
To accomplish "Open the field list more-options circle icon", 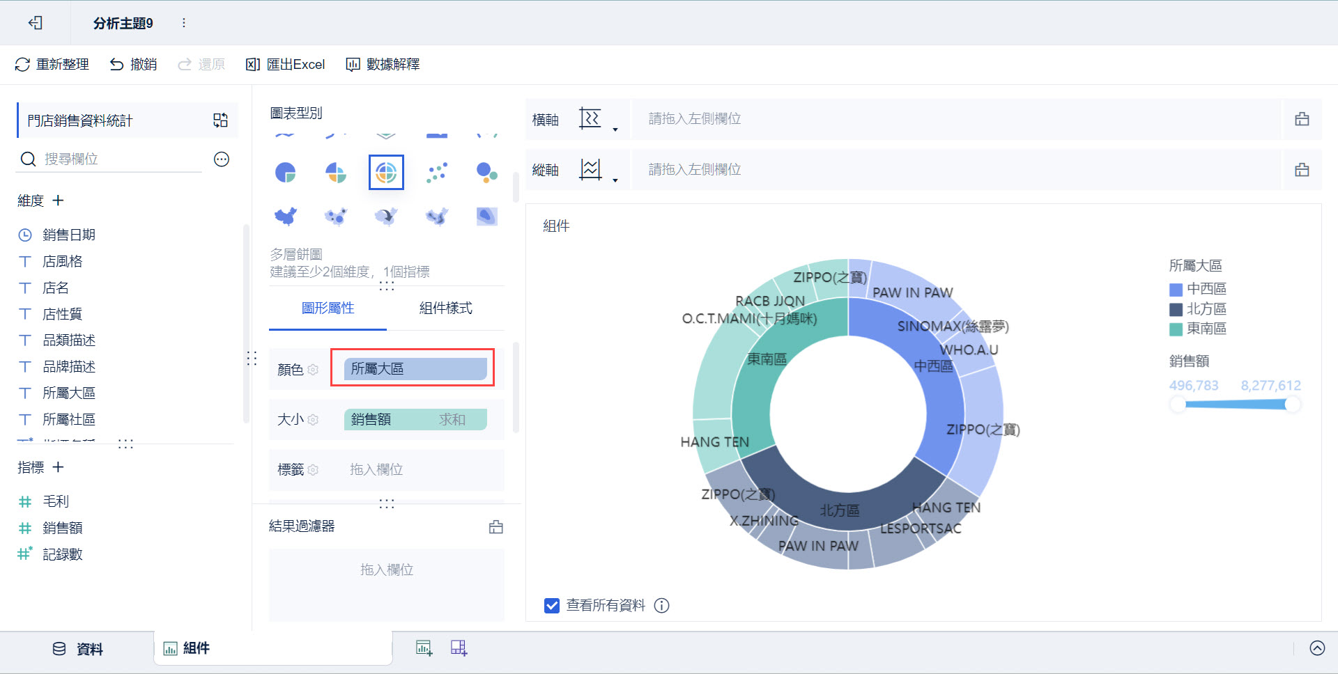I will [222, 159].
